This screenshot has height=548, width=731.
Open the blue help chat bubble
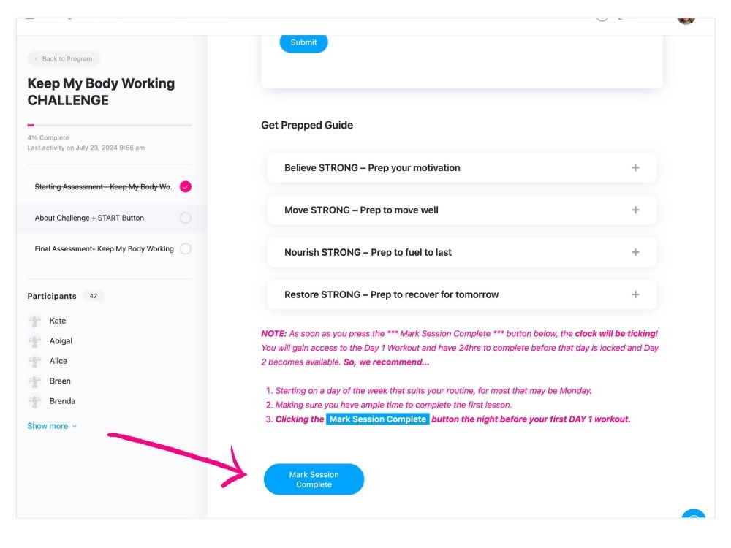(x=693, y=518)
